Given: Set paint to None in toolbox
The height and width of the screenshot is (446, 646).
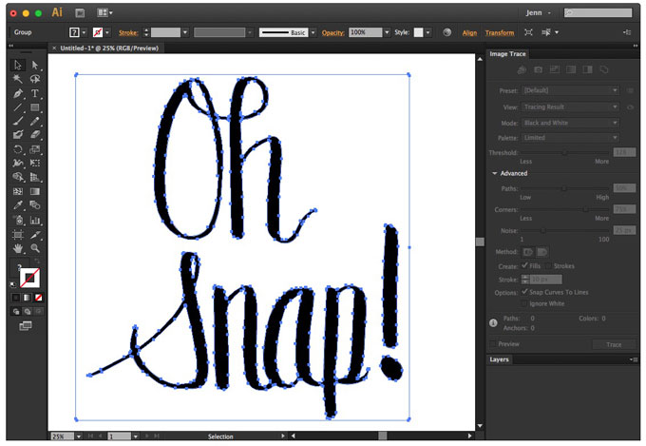Looking at the screenshot, I should pos(38,298).
